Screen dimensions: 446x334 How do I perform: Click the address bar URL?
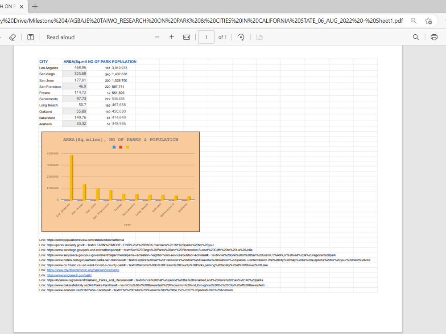(202, 21)
